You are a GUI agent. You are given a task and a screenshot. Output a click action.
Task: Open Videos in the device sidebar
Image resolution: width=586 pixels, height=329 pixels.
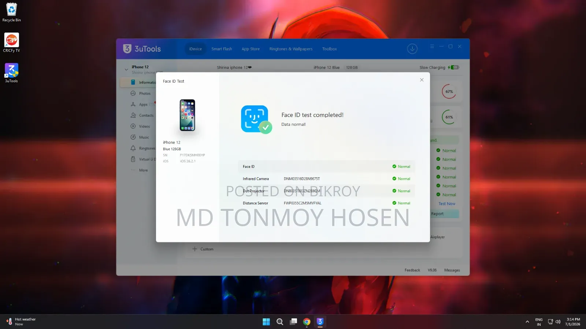click(x=140, y=126)
